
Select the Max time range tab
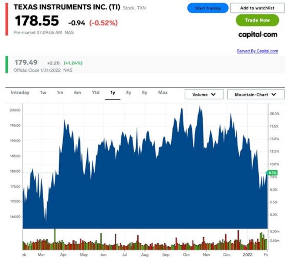coord(163,93)
